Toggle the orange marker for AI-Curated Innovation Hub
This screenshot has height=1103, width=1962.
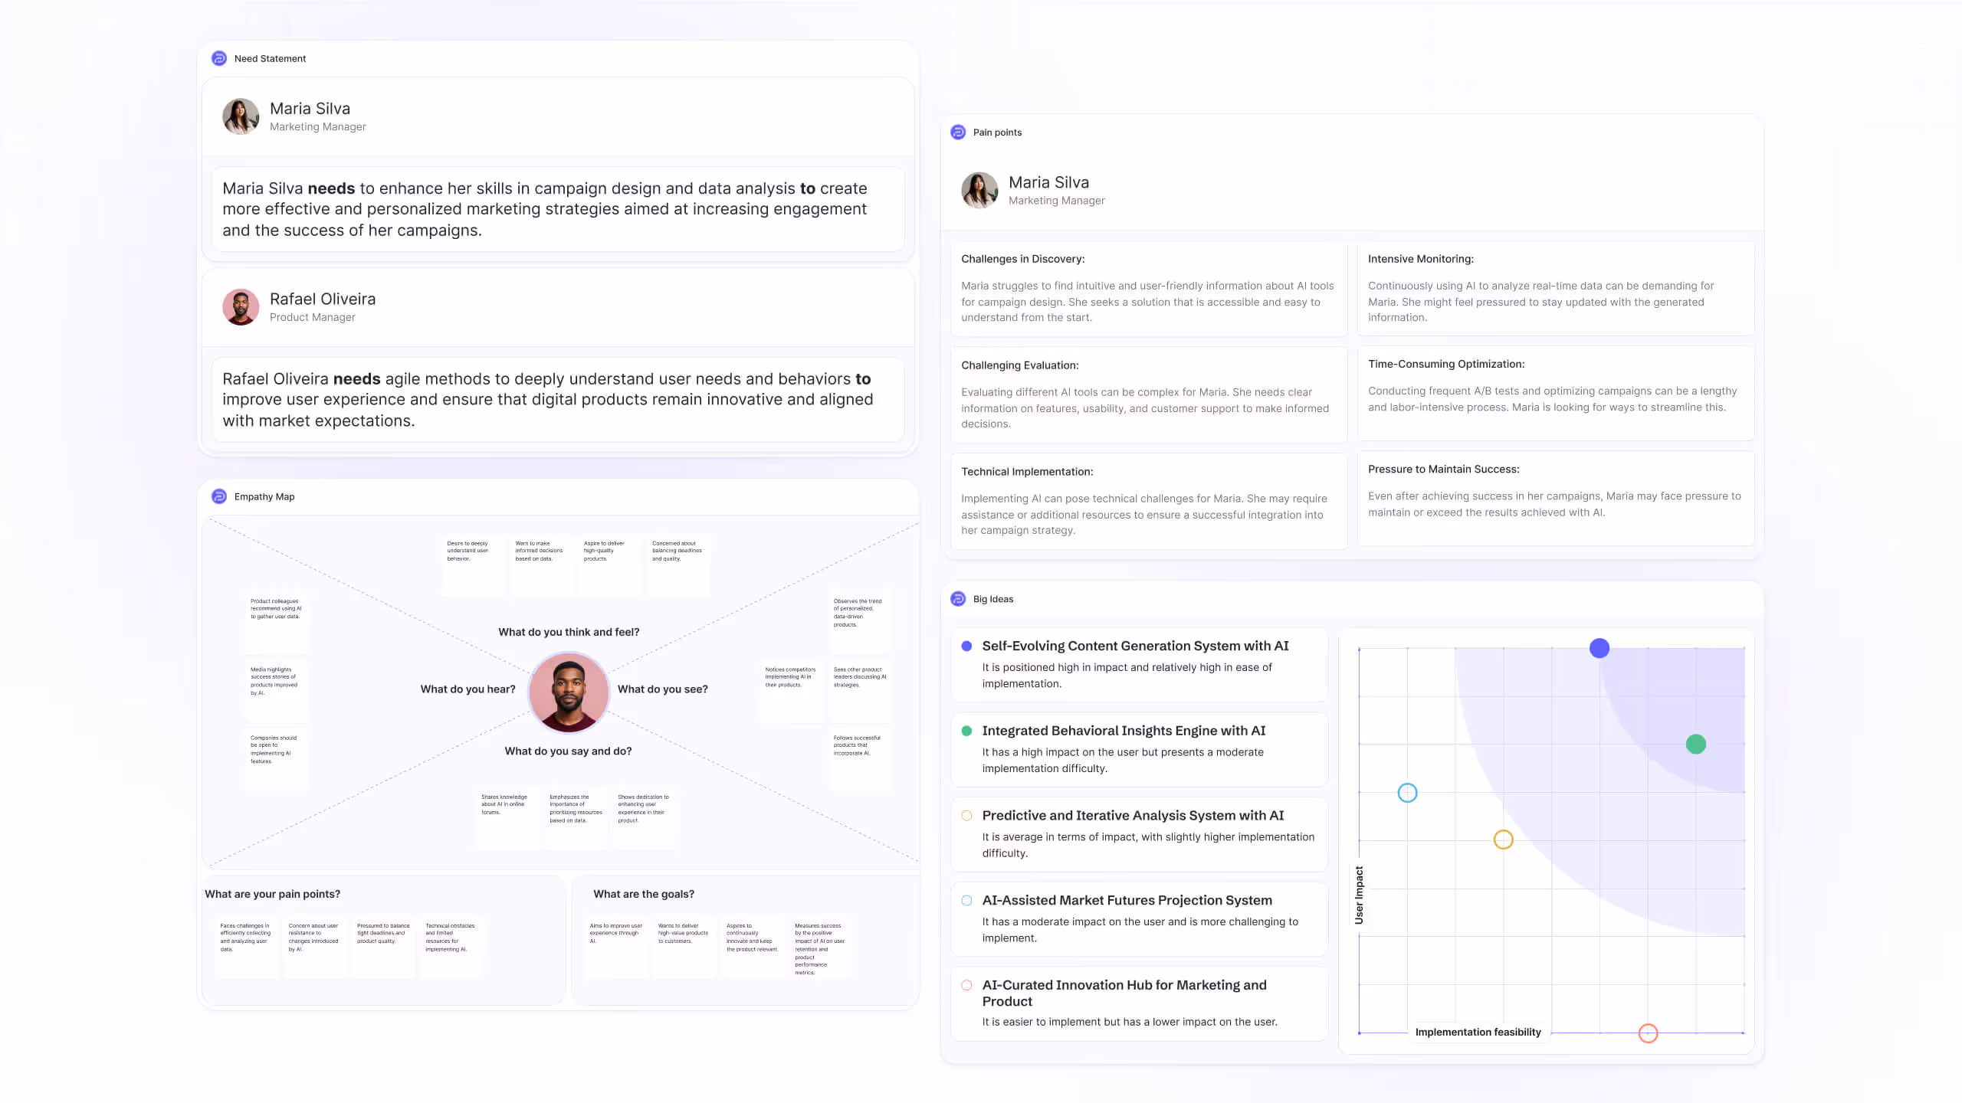click(x=966, y=984)
